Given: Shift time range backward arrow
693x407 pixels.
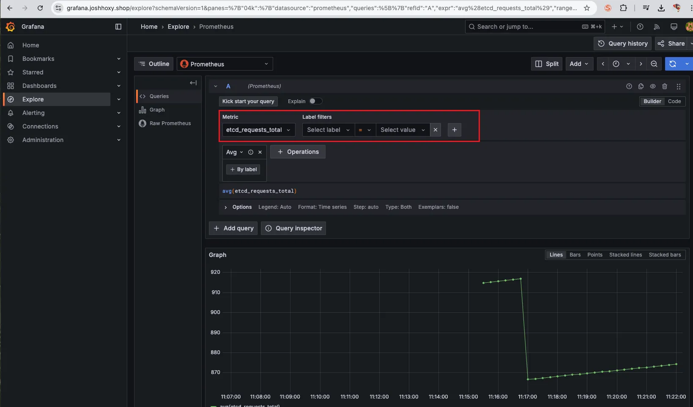Looking at the screenshot, I should point(603,64).
